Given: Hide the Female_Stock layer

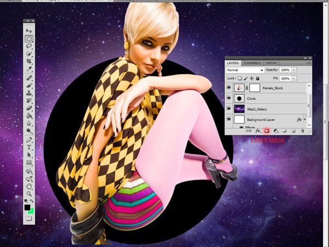Looking at the screenshot, I should [229, 88].
